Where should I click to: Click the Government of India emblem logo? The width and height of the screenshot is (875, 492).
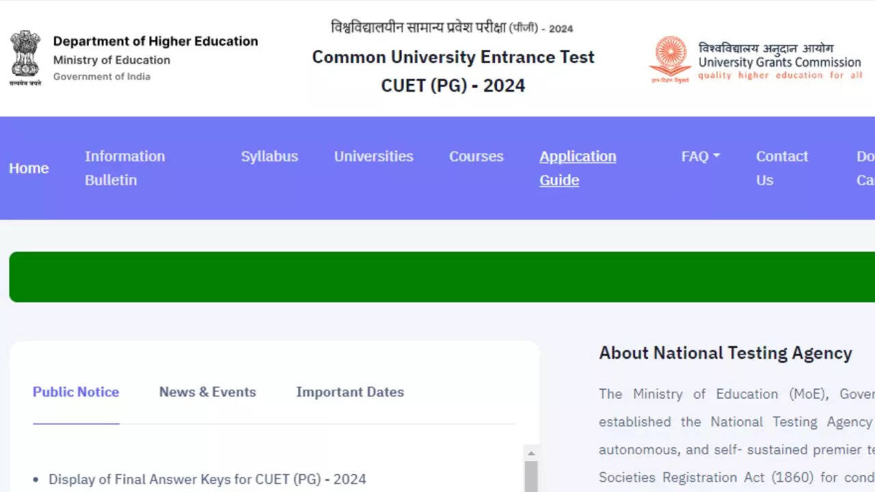(25, 57)
